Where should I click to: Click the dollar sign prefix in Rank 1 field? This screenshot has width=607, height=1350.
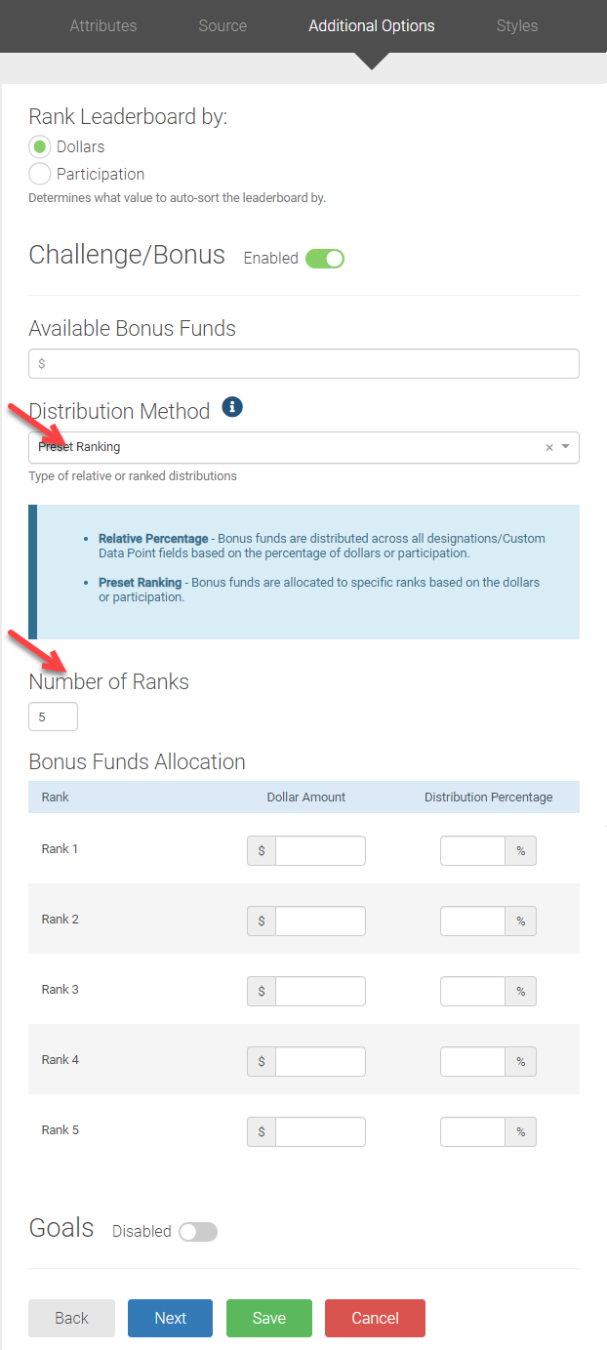click(x=261, y=850)
